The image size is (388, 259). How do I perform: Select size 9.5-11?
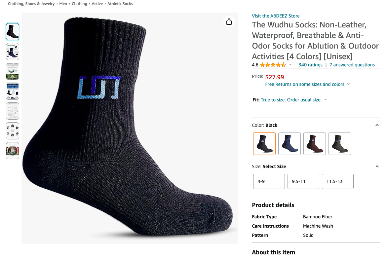(303, 181)
